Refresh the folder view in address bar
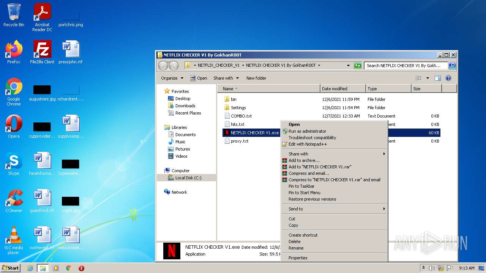 [x=358, y=65]
